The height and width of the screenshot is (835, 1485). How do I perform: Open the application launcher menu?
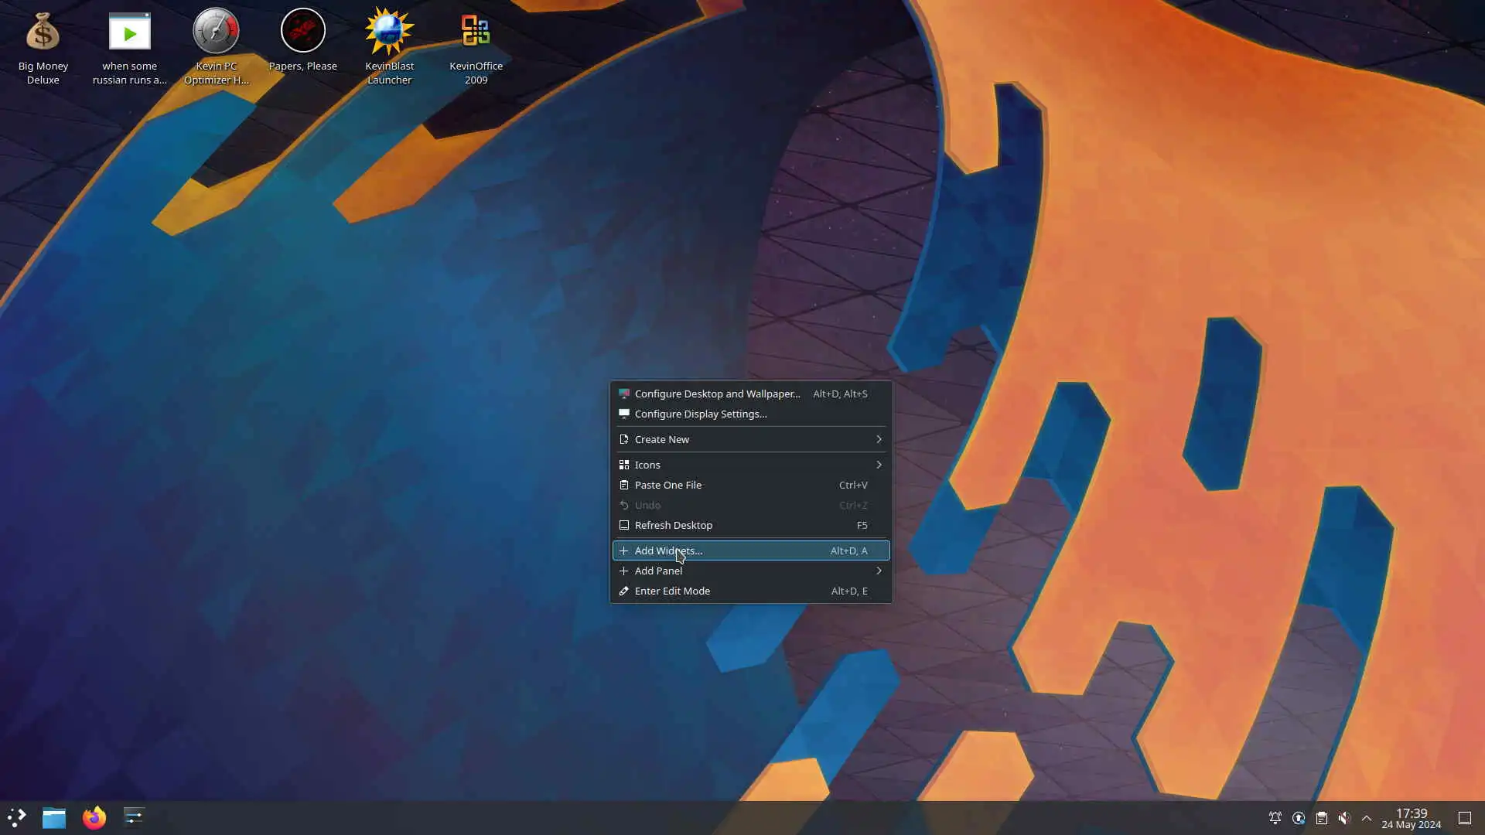coord(17,817)
